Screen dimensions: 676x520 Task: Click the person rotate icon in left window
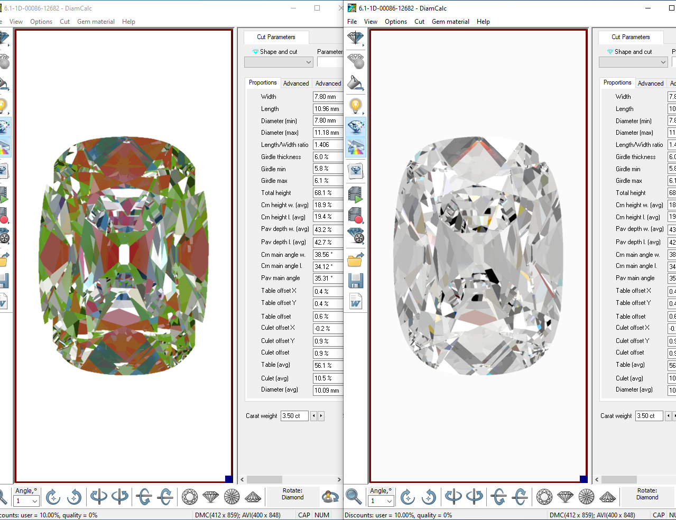[330, 497]
